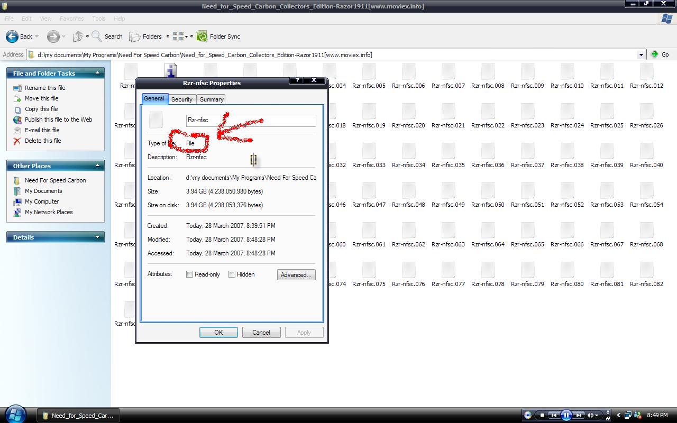
Task: Select file Rzr-nfsc.082
Action: click(x=646, y=275)
